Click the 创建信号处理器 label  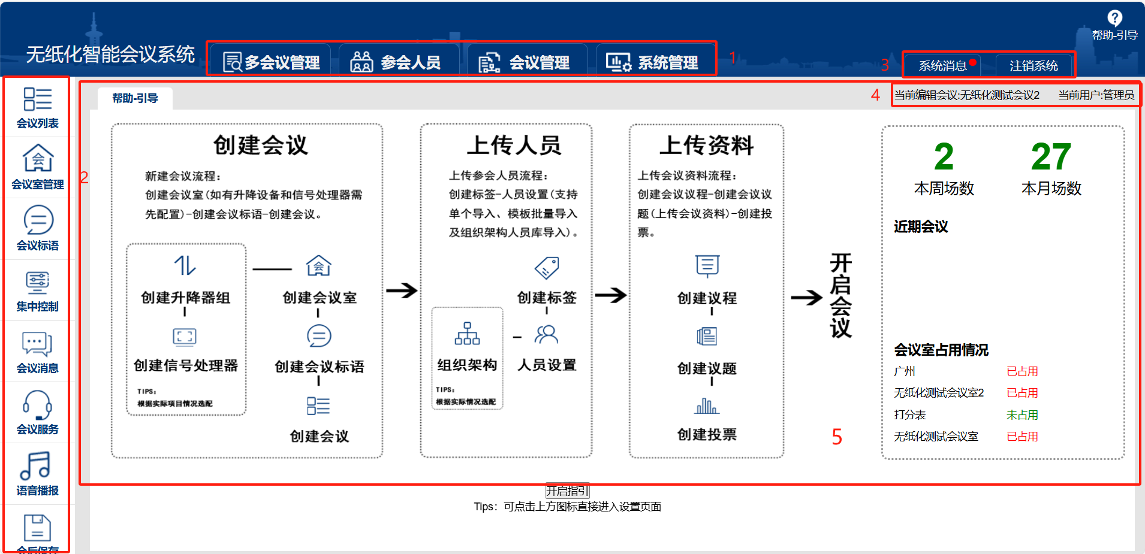pyautogui.click(x=186, y=365)
